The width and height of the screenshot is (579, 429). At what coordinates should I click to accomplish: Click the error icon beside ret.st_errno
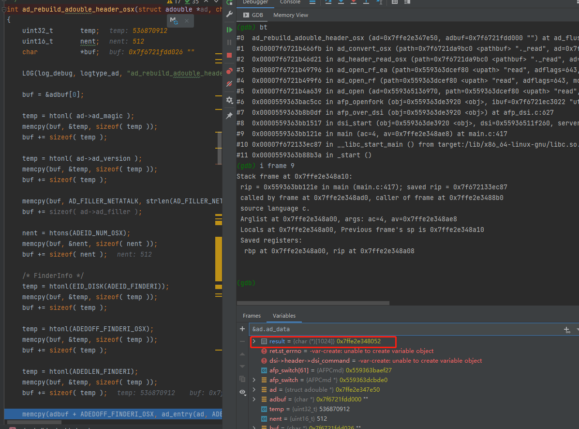[x=264, y=351]
